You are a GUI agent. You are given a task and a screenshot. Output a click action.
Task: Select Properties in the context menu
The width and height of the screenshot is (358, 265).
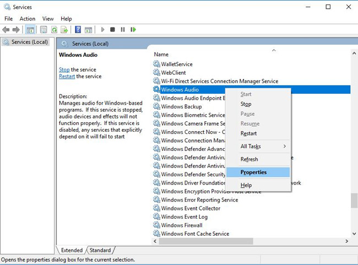(x=258, y=172)
